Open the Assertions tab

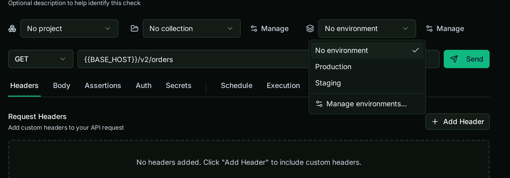(x=103, y=85)
